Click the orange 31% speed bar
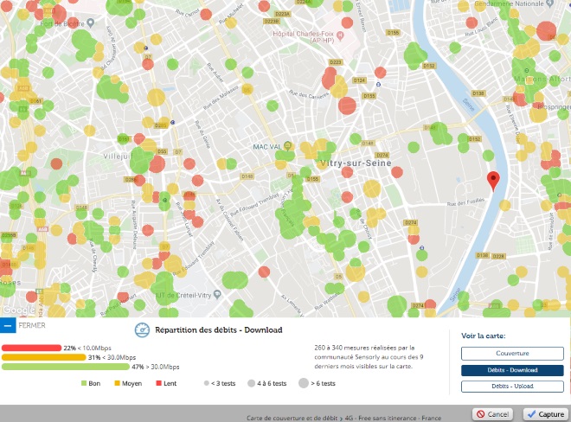The height and width of the screenshot is (422, 571). [43, 358]
